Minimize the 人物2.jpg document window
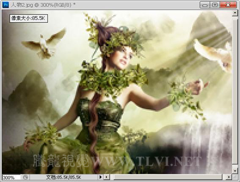This screenshot has width=240, height=182. click(205, 5)
